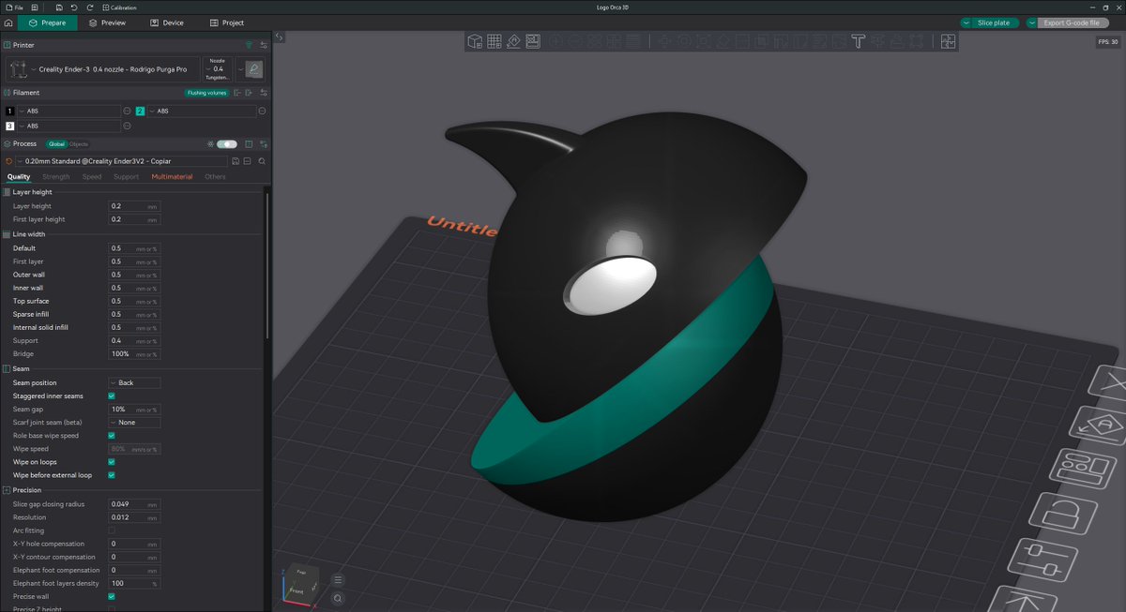Open the File menu

click(14, 7)
